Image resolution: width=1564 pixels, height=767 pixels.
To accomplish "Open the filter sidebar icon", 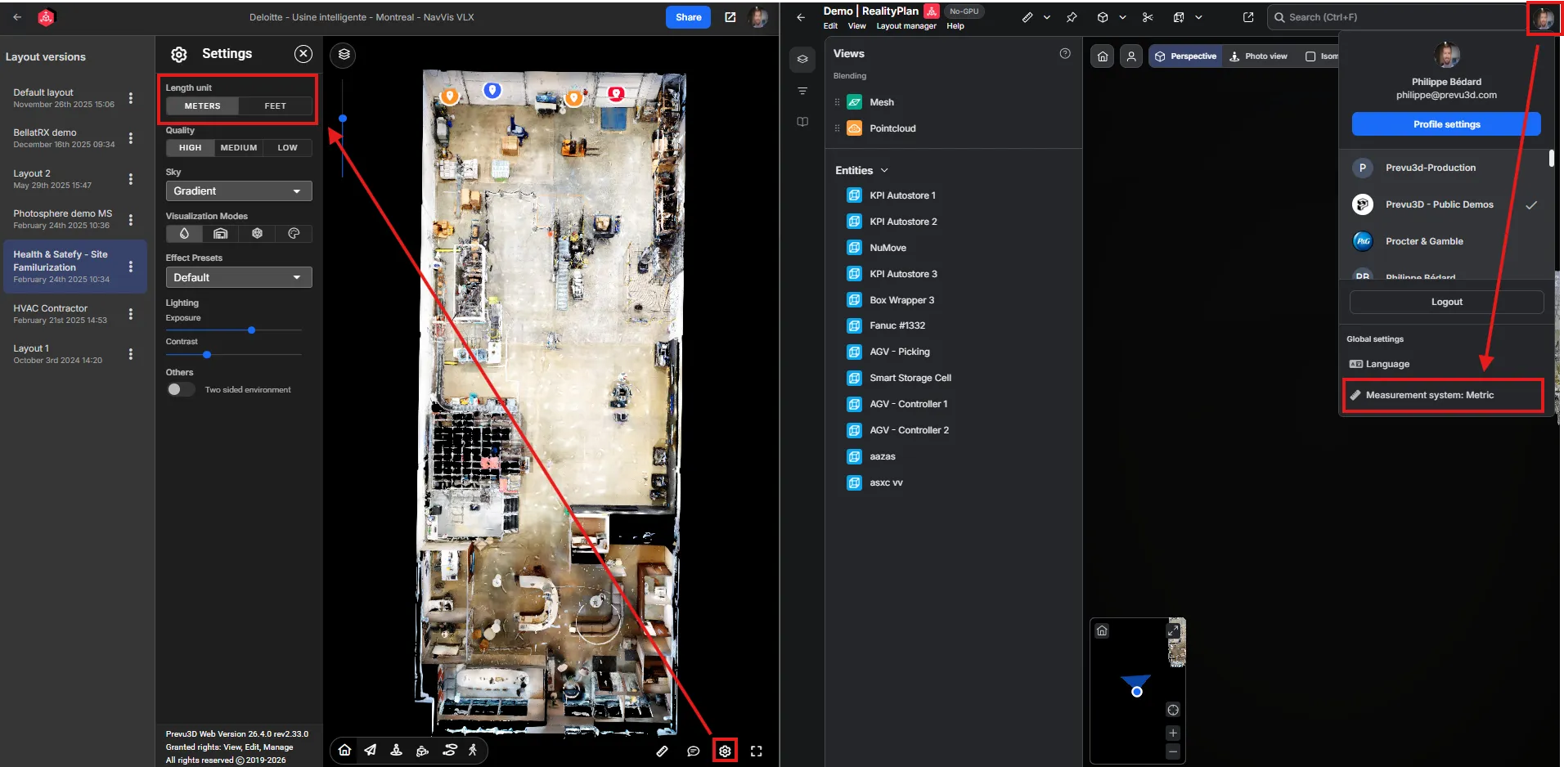I will tap(802, 91).
